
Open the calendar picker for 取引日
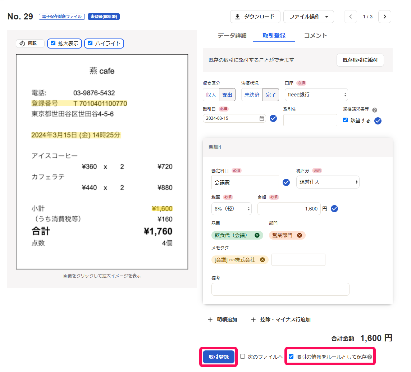pyautogui.click(x=261, y=118)
